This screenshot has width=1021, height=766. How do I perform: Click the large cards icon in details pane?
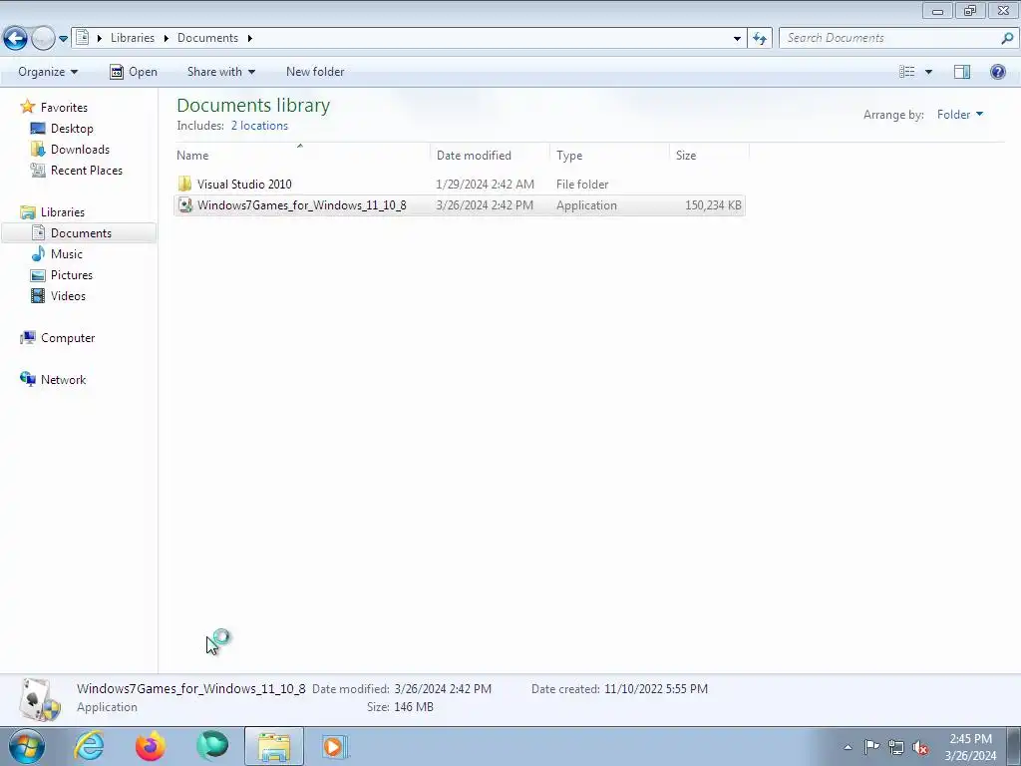[x=39, y=699]
